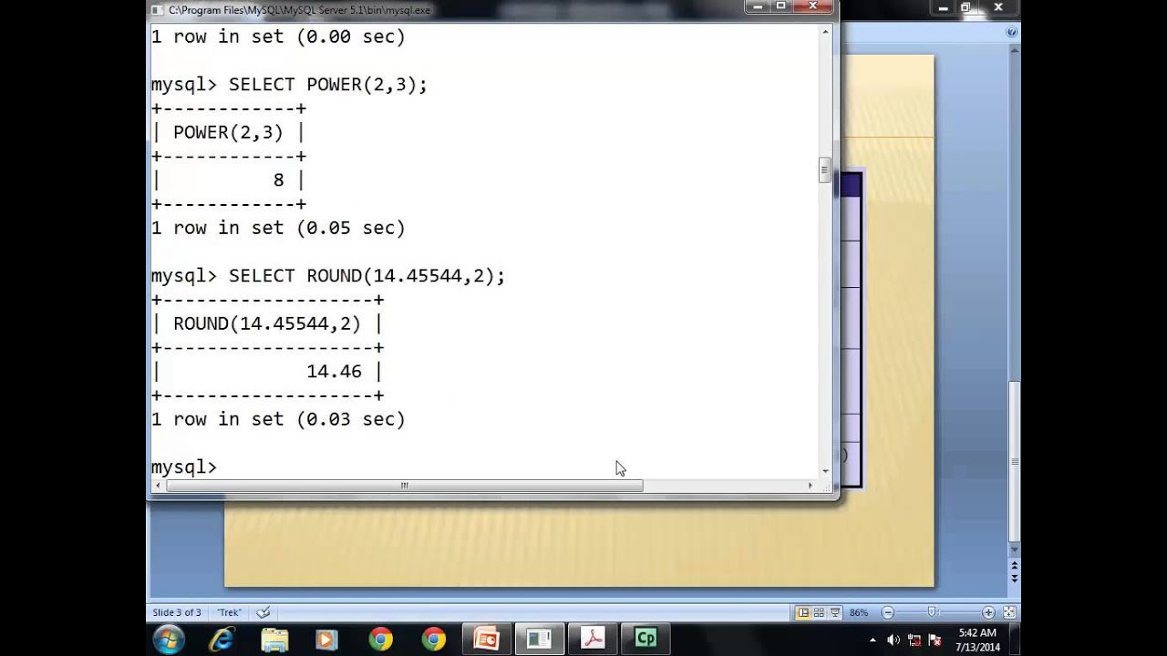The width and height of the screenshot is (1167, 656).
Task: Open the network status tray icon
Action: (914, 640)
